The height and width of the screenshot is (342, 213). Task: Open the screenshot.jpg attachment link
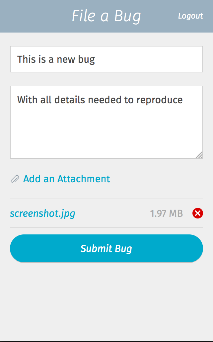(x=42, y=213)
